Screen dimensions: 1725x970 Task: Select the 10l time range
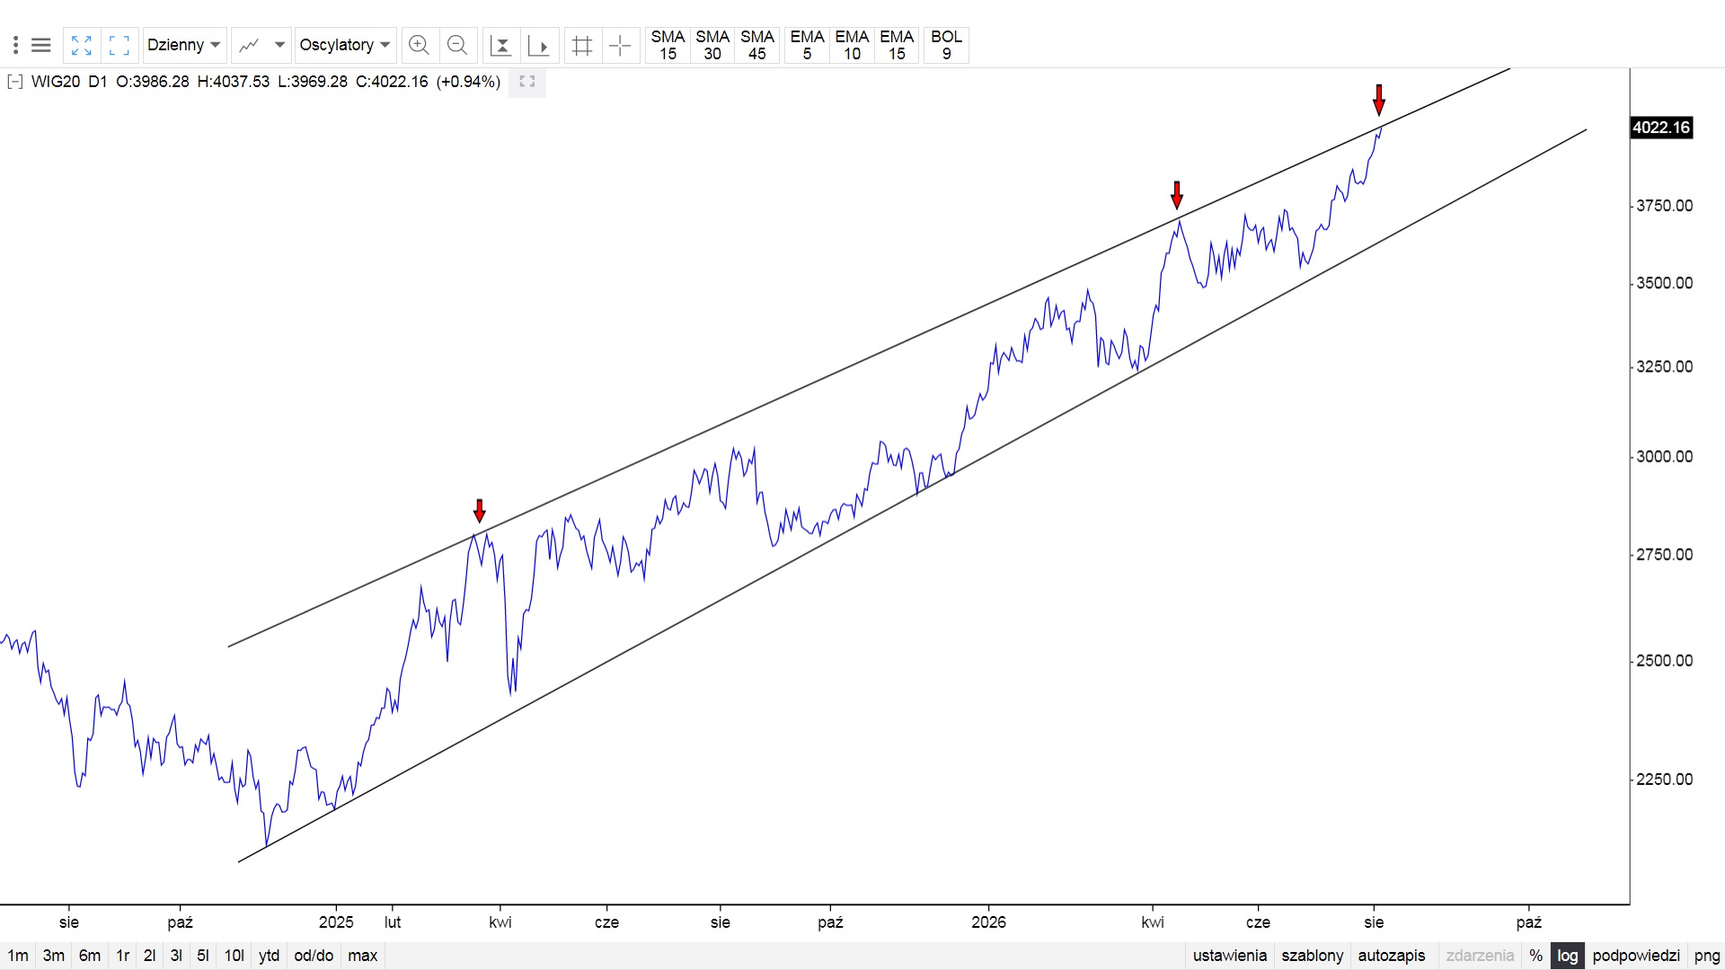pyautogui.click(x=234, y=956)
